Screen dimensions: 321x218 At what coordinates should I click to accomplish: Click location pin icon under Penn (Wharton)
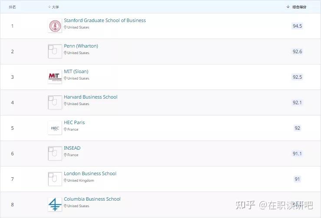(x=65, y=53)
